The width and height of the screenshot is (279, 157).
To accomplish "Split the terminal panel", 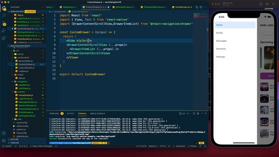I will [x=194, y=113].
